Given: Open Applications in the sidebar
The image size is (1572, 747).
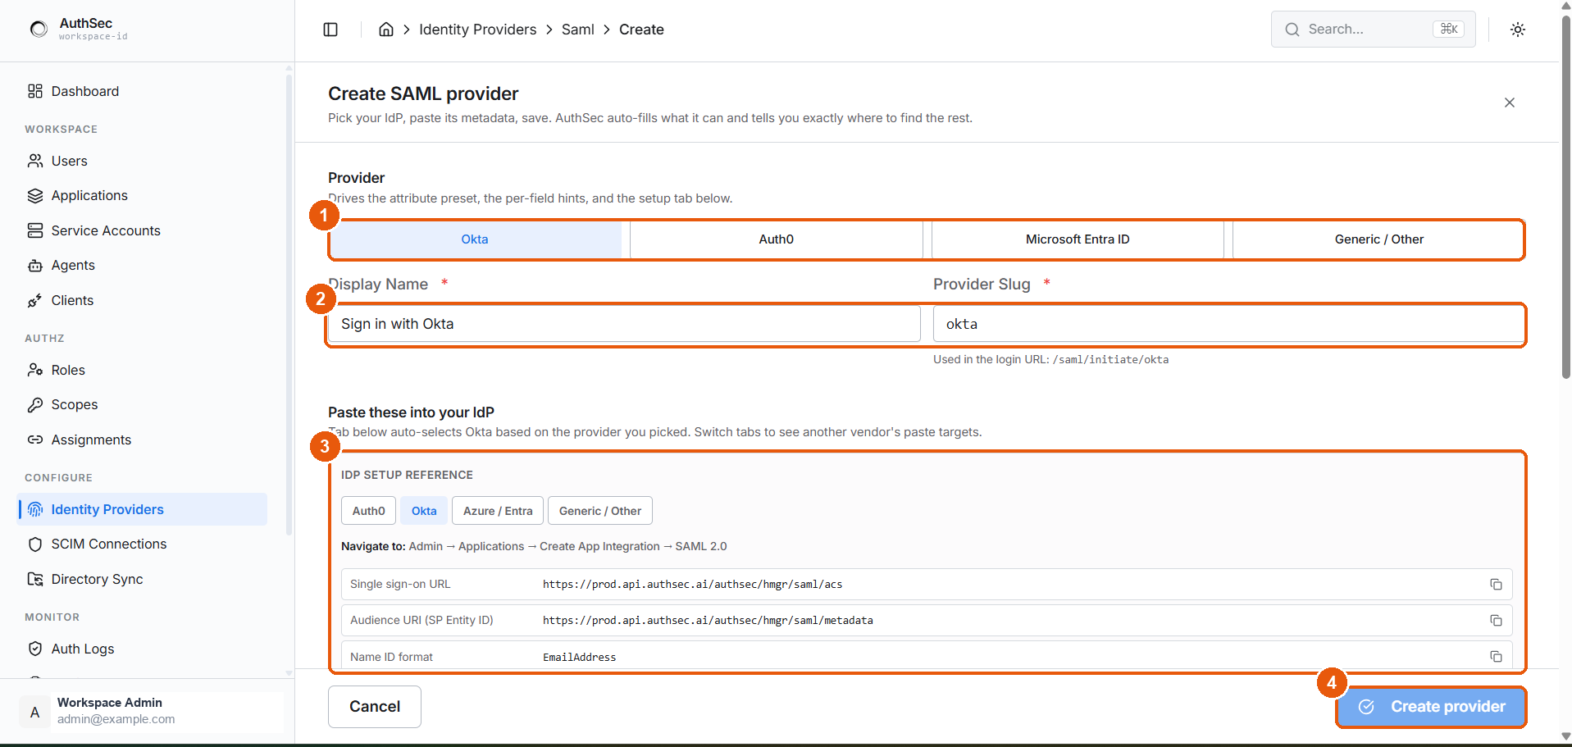Looking at the screenshot, I should pyautogui.click(x=142, y=196).
